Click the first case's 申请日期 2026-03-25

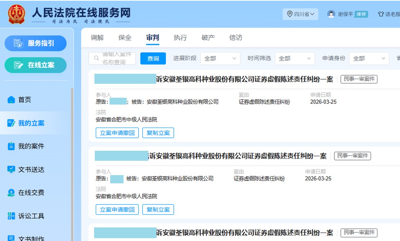[x=323, y=102]
